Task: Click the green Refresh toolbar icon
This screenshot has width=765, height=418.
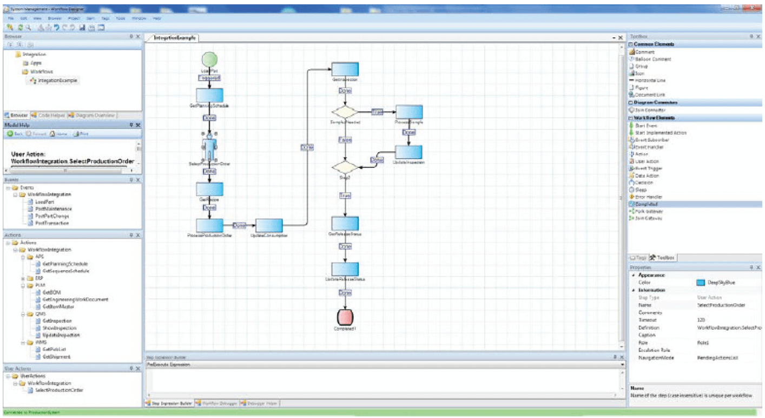Action: click(x=20, y=27)
